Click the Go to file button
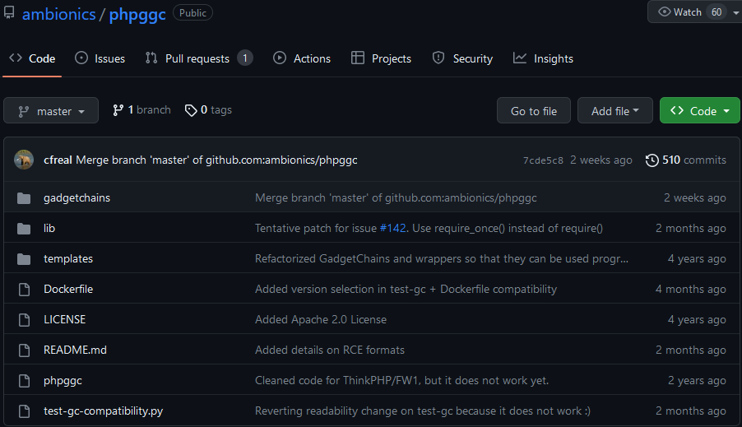The width and height of the screenshot is (742, 427). coord(534,110)
